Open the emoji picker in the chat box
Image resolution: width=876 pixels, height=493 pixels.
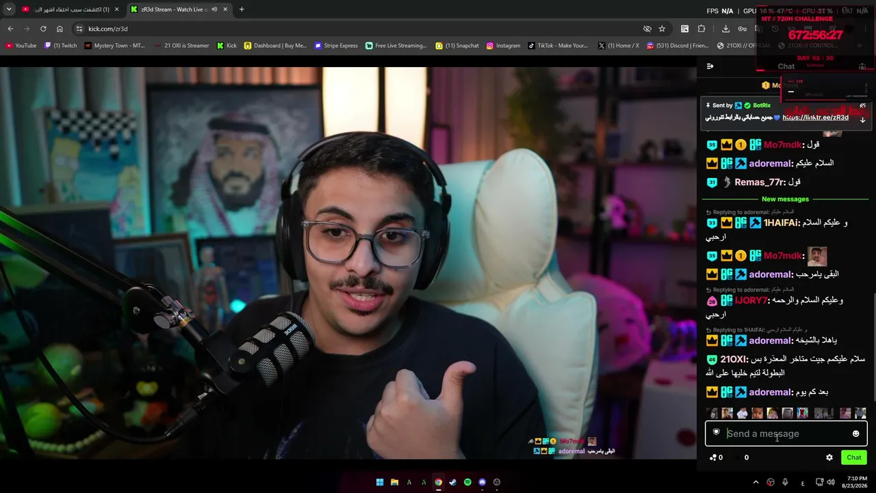point(855,433)
